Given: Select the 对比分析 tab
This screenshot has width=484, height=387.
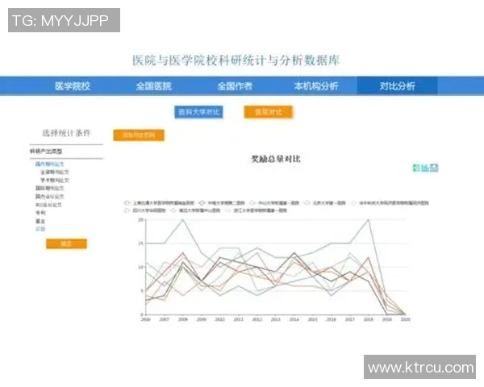Looking at the screenshot, I should [x=397, y=86].
